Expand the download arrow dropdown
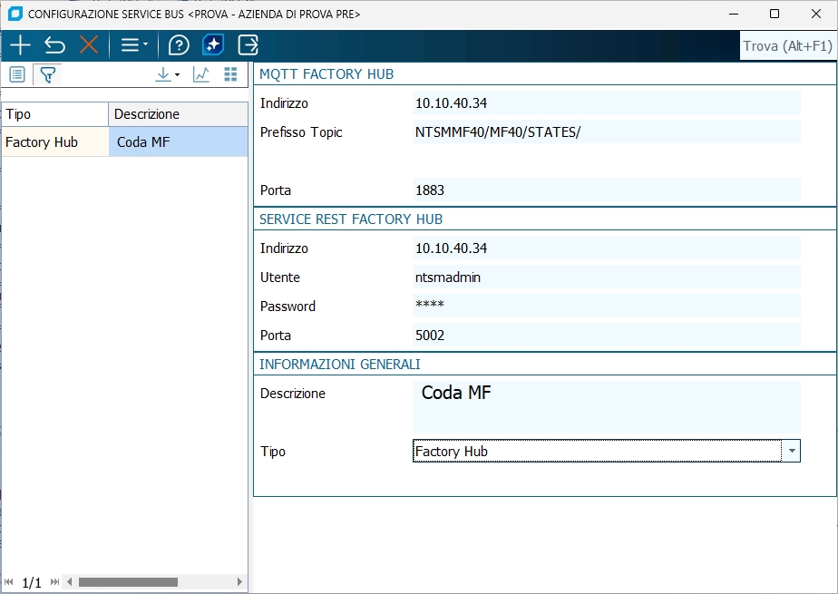 click(x=167, y=74)
